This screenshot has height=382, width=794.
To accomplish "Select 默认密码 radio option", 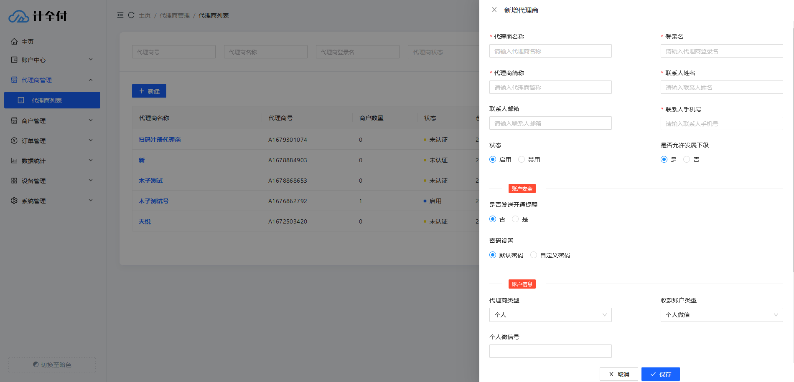I will coord(493,255).
